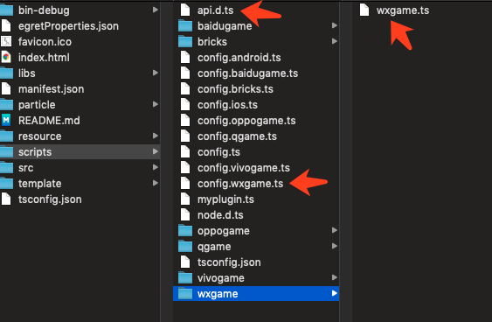
Task: Expand the template folder arrow
Action: [155, 183]
